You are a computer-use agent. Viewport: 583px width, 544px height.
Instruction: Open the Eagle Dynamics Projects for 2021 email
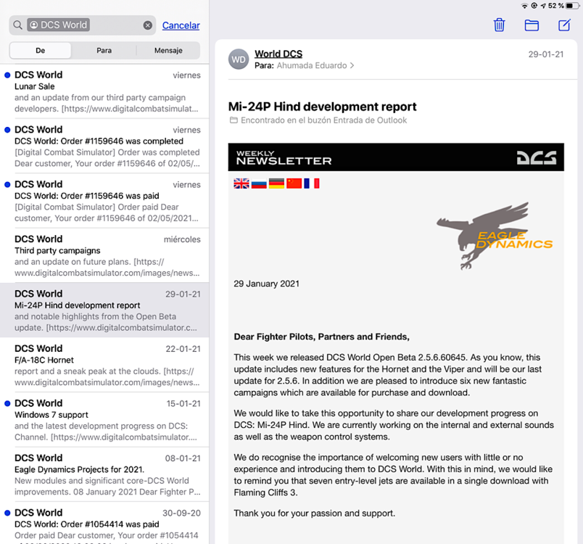[104, 474]
